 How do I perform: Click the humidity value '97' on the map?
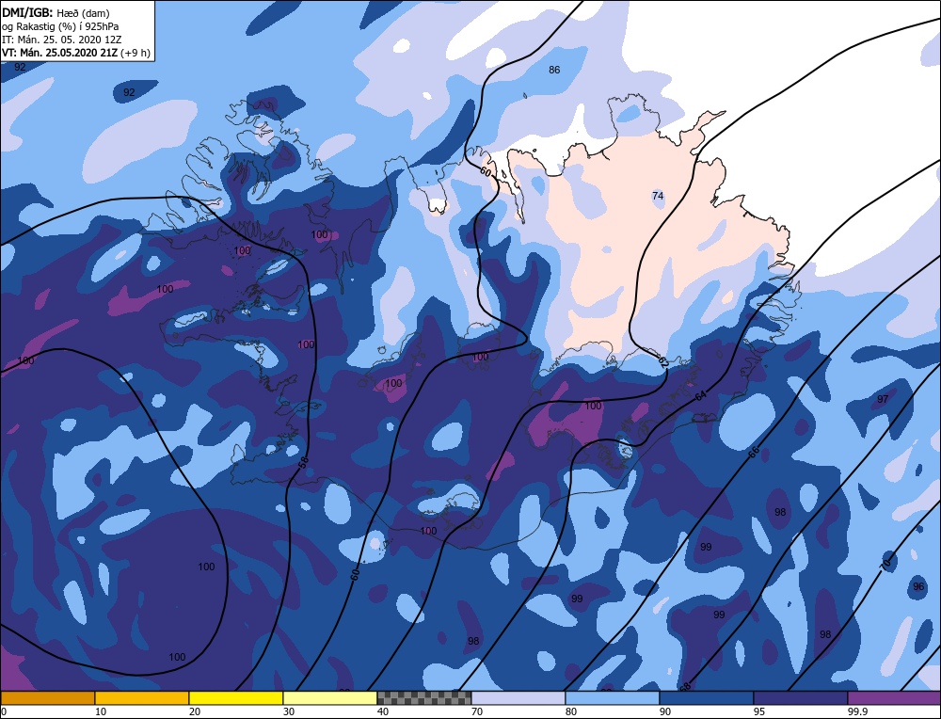tap(883, 399)
